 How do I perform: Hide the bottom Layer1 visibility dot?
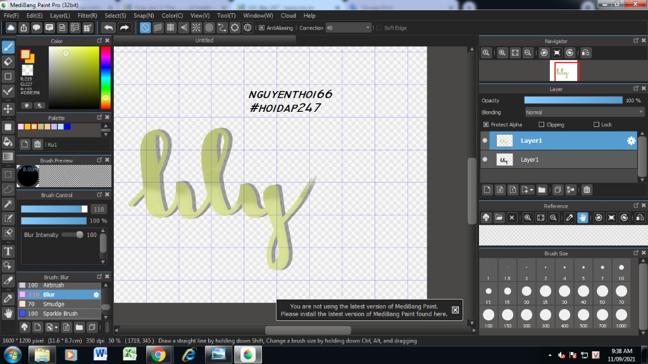pos(485,159)
